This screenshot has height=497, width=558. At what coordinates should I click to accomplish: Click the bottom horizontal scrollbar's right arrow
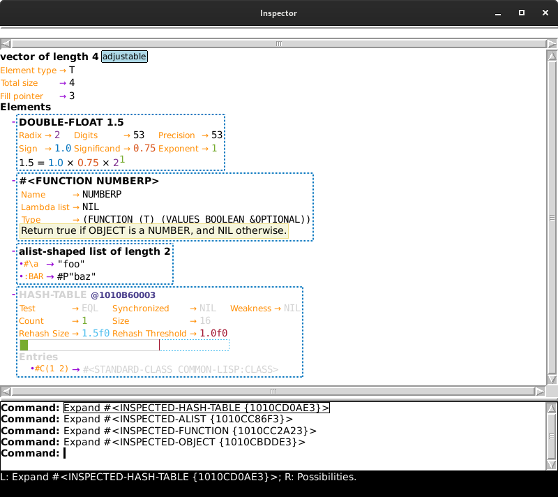click(541, 392)
